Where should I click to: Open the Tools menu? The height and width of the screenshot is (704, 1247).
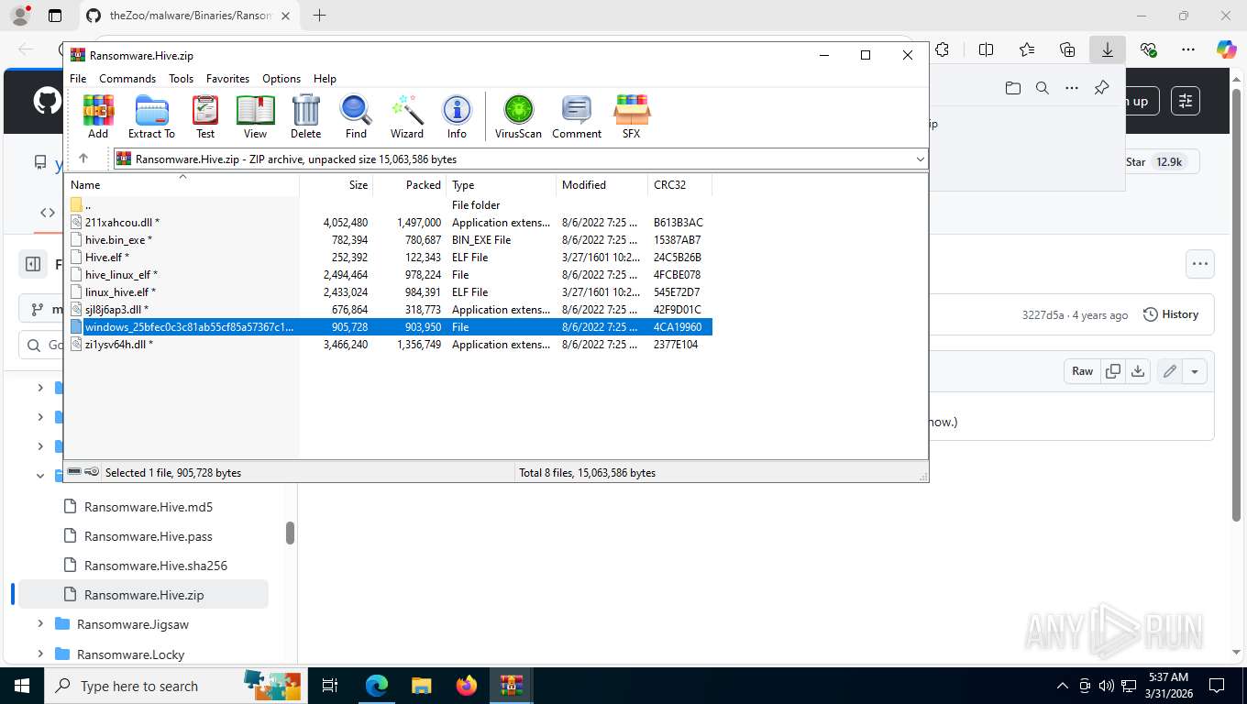click(x=181, y=79)
